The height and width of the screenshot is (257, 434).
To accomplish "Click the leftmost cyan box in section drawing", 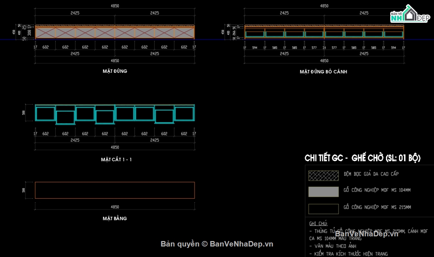I will (x=45, y=113).
